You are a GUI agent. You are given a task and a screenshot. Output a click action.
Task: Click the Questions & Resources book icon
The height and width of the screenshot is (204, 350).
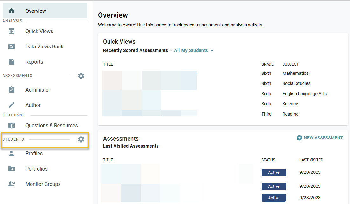11,125
